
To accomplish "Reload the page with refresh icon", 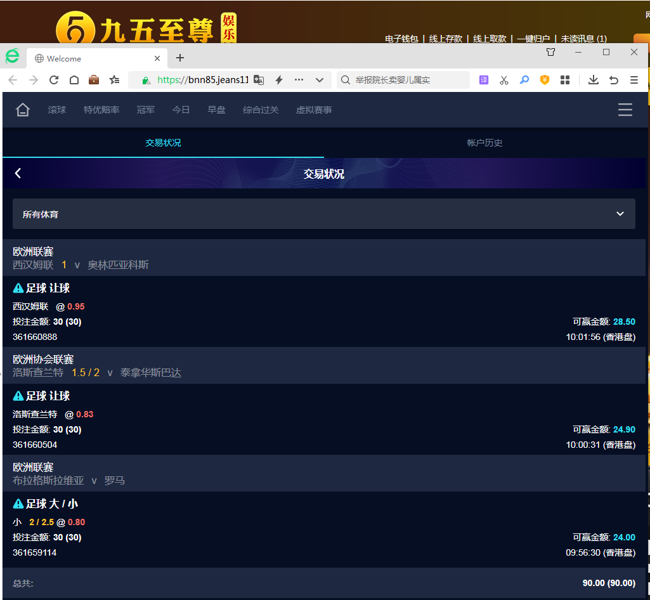I will [x=54, y=80].
